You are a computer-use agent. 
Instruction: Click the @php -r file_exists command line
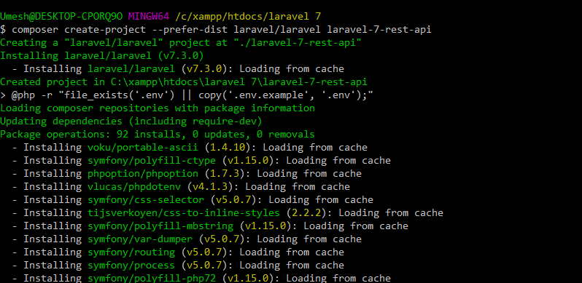pos(187,95)
